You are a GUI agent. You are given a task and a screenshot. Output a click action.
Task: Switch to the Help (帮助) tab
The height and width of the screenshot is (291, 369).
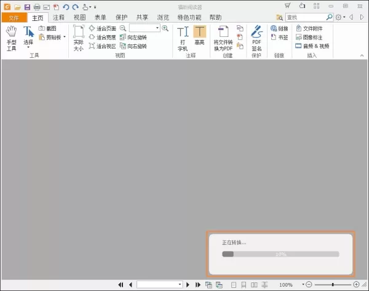coord(216,17)
